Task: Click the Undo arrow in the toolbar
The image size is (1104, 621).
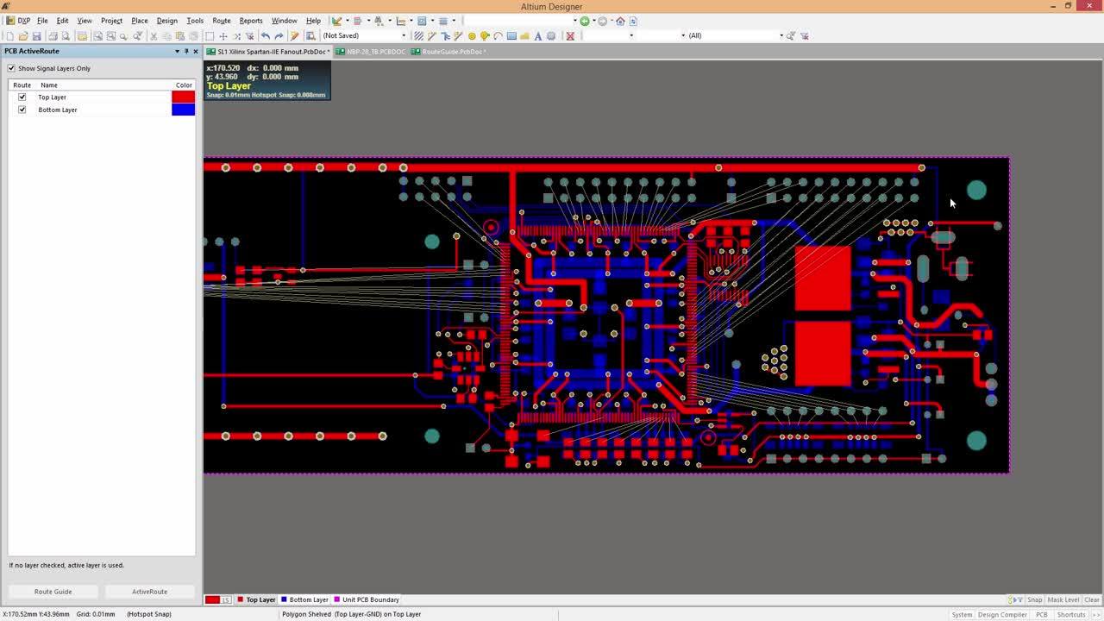Action: [265, 36]
